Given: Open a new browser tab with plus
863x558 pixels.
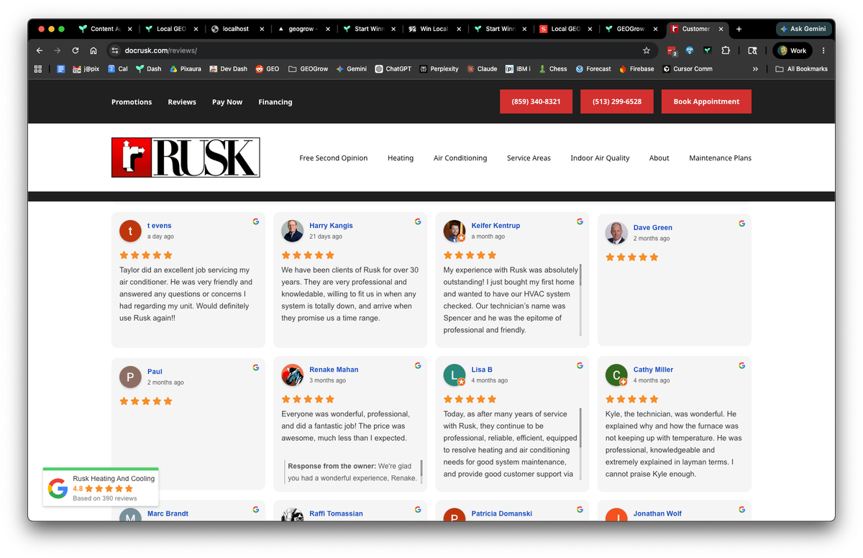Looking at the screenshot, I should click(x=739, y=29).
